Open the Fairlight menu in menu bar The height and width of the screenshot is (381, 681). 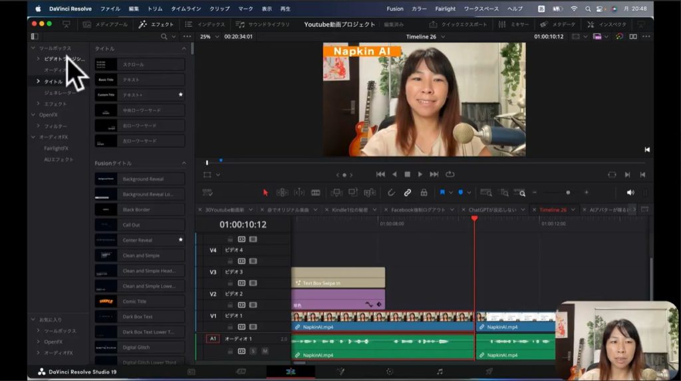446,9
